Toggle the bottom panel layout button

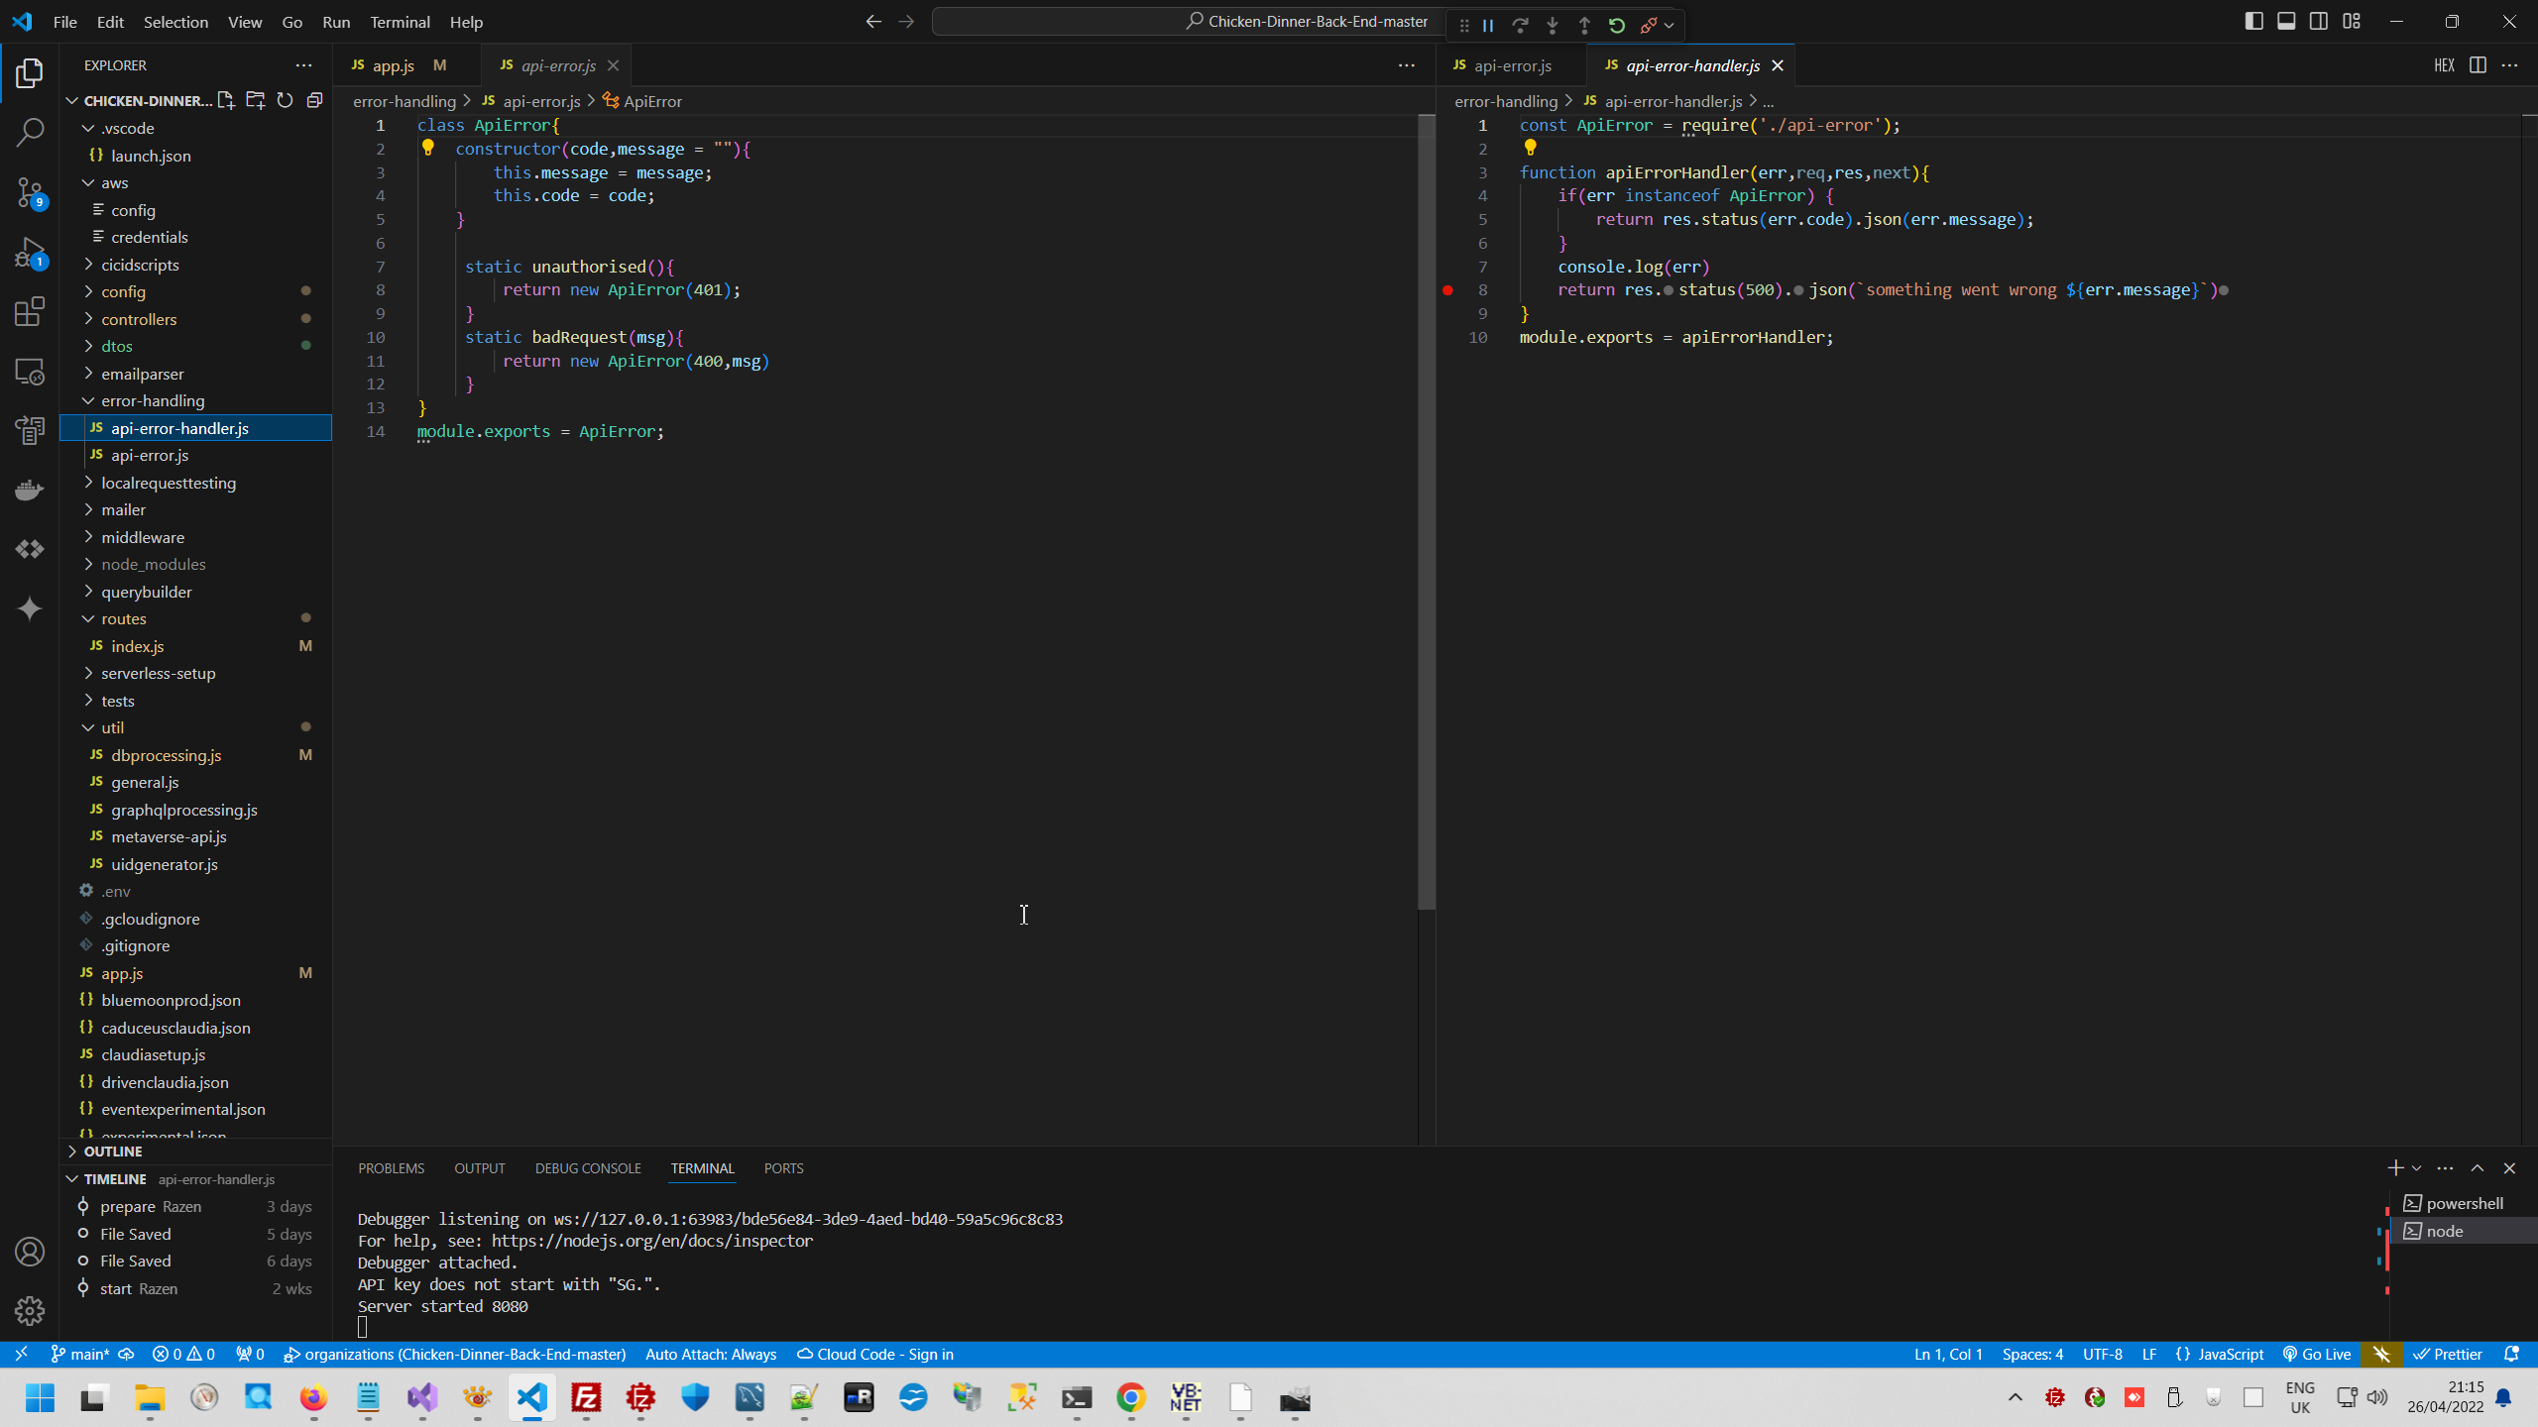click(2286, 22)
